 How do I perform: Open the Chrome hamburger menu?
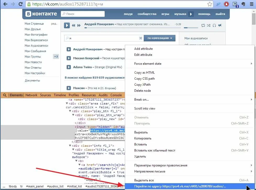tap(252, 4)
